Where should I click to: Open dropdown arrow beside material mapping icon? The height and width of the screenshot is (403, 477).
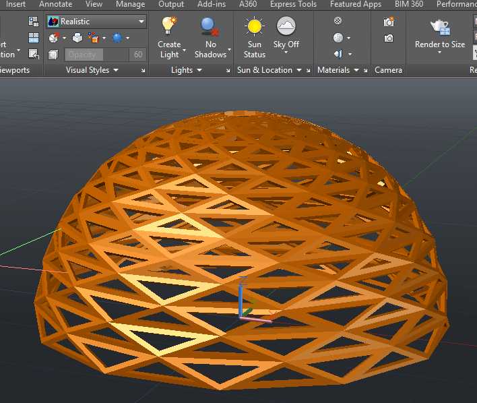350,54
